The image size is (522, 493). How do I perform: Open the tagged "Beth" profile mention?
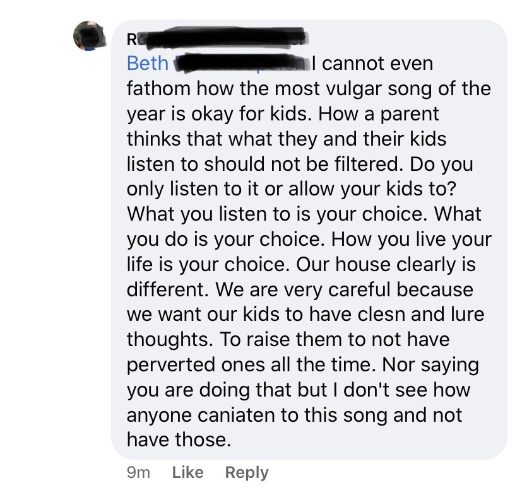(148, 64)
